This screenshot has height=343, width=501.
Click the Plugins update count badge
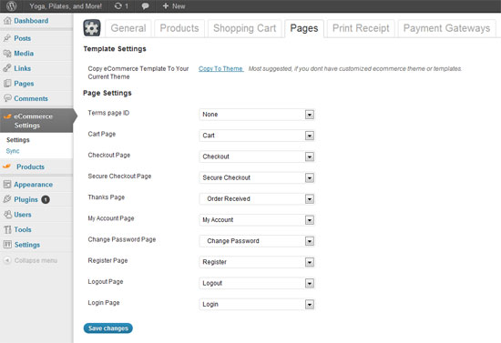click(x=46, y=199)
